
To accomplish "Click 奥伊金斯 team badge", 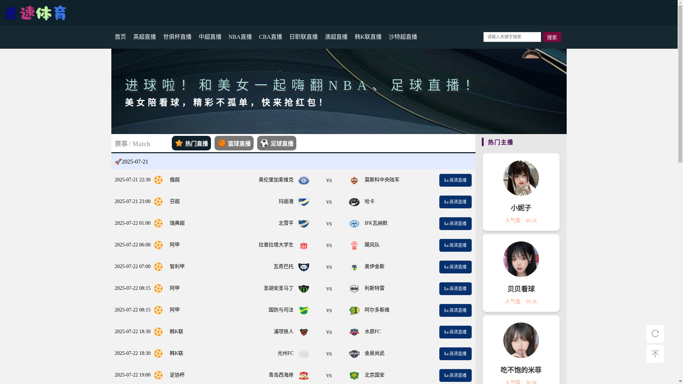I will tap(354, 267).
